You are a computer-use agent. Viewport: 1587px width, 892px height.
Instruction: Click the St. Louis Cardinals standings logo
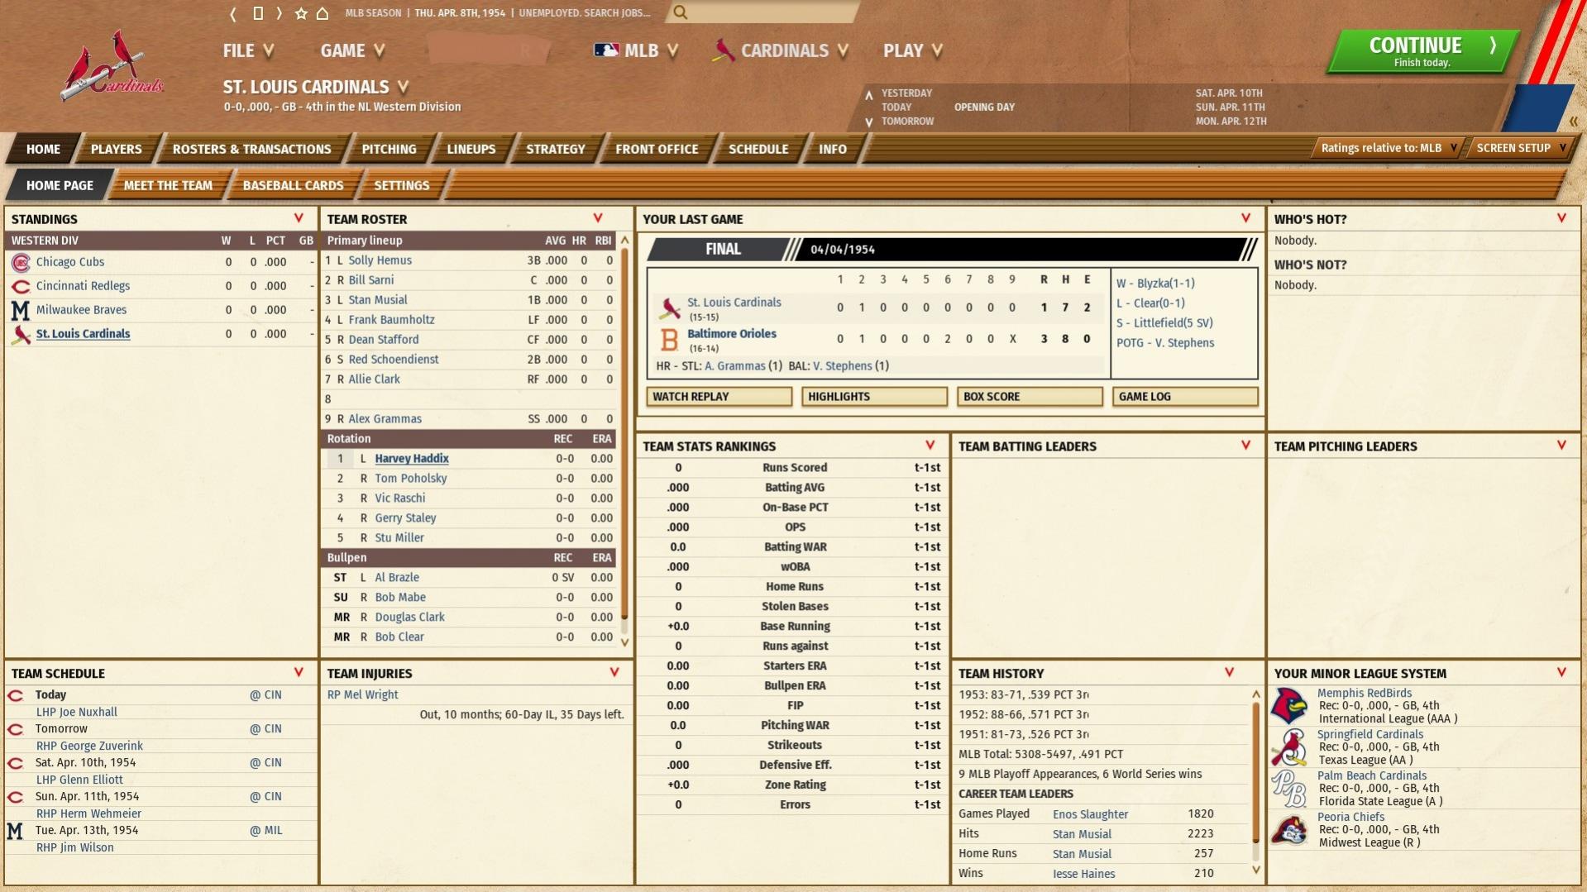[x=21, y=334]
